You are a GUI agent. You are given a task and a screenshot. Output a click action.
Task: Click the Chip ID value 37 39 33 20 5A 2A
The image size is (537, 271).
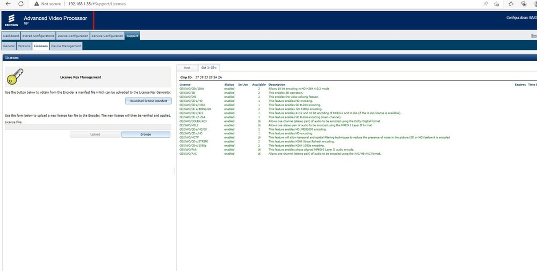[208, 77]
